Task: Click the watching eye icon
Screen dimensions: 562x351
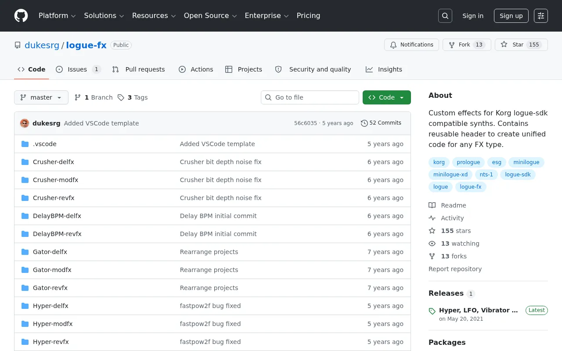Action: tap(432, 244)
